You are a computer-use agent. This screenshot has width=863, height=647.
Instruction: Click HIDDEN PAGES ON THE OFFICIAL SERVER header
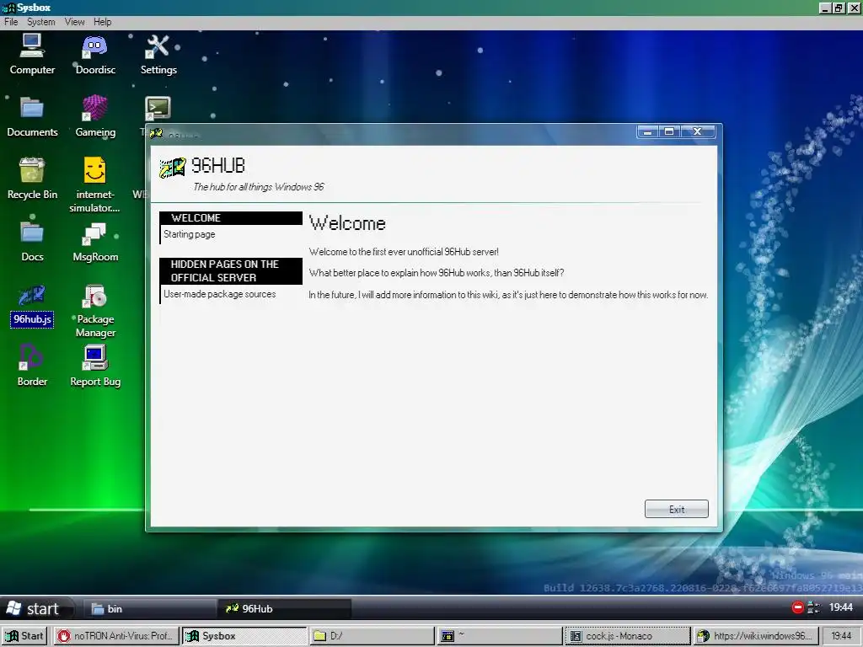click(231, 271)
